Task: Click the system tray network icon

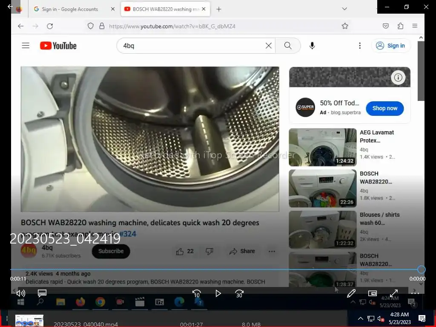Action: [x=371, y=318]
